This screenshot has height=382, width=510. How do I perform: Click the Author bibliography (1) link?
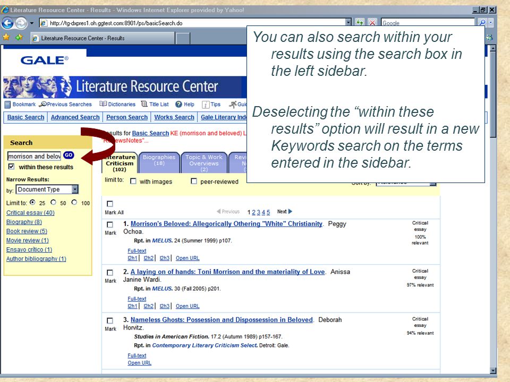(36, 259)
